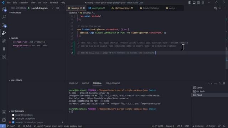Synchronize changes icon in status bar
This screenshot has width=228, height=128.
click(19, 126)
